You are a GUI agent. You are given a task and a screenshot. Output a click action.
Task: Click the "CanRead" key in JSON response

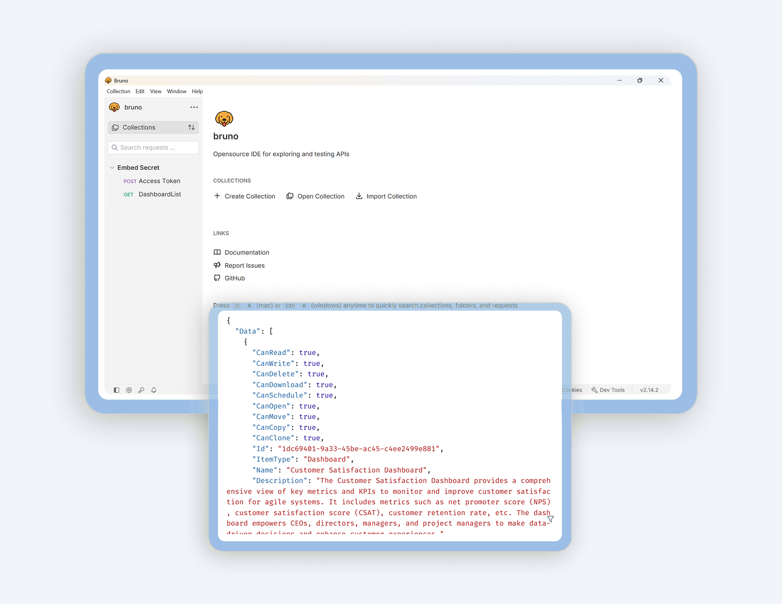point(271,353)
